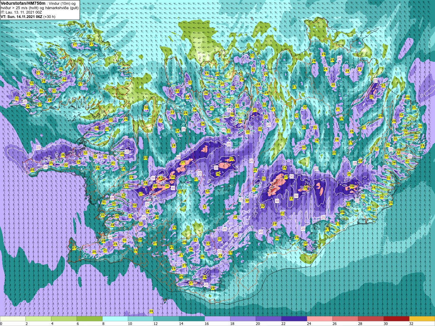Select the 20–22 m/s violet legend swatch
Screen dimensions: 435x326
click(x=268, y=319)
